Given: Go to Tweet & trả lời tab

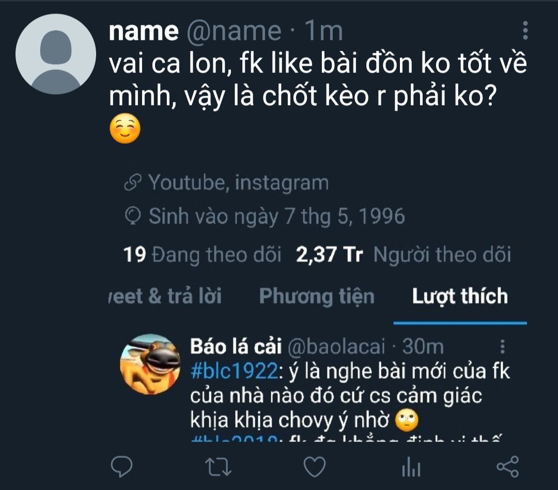Looking at the screenshot, I should pos(165,297).
